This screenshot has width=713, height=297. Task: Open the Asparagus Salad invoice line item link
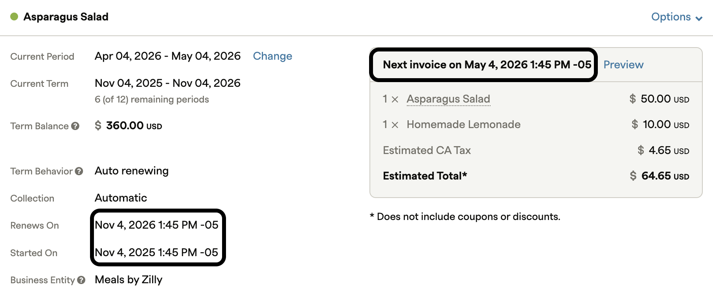[448, 99]
